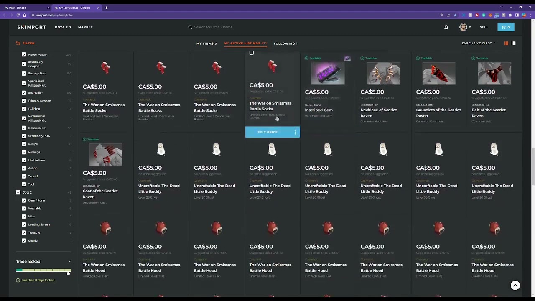The height and width of the screenshot is (301, 535).
Task: Open Necklace of Scarlet Raven image
Action: pos(383,73)
